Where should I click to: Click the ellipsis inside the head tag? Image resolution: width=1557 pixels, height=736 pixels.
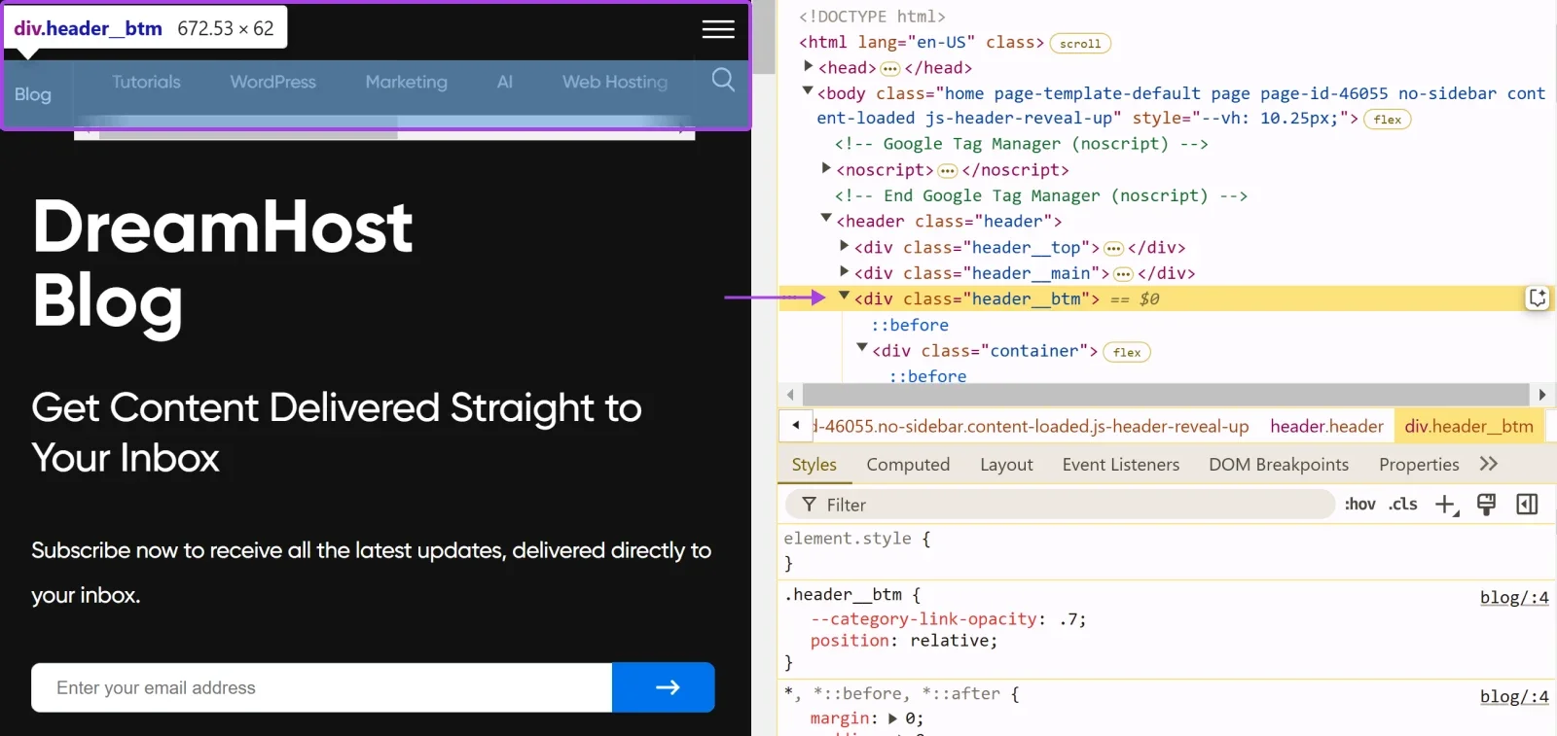[x=889, y=68]
